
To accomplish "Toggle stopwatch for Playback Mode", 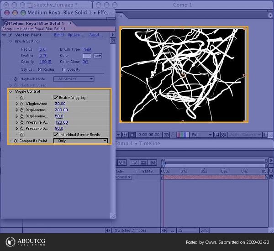I will point(16,79).
